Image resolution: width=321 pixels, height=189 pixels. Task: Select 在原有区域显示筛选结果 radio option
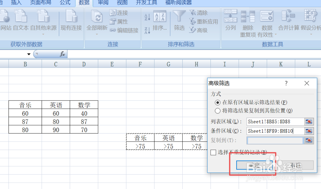[218, 103]
